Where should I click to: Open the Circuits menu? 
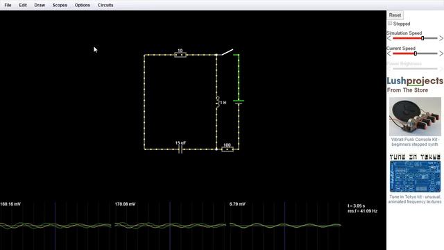tap(105, 5)
